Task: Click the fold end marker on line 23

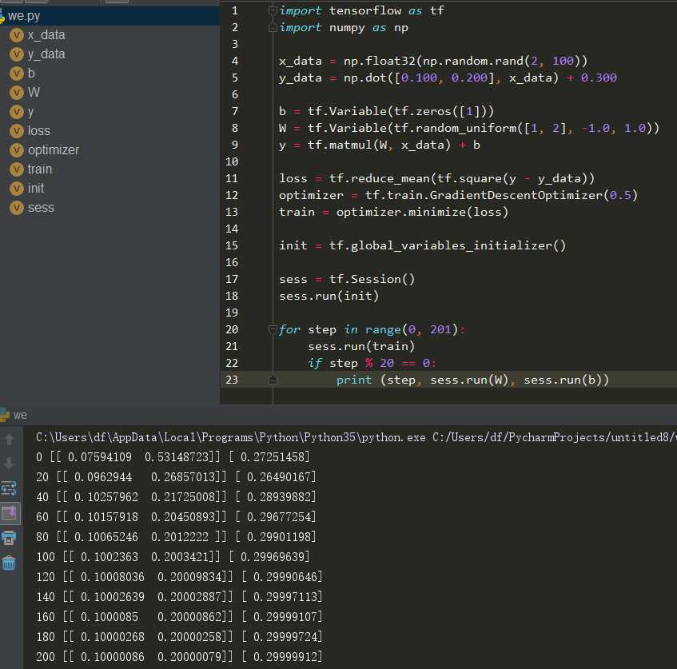Action: pos(273,380)
